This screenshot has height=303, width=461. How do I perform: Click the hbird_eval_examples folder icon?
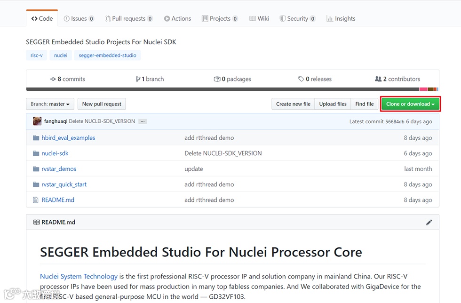36,138
